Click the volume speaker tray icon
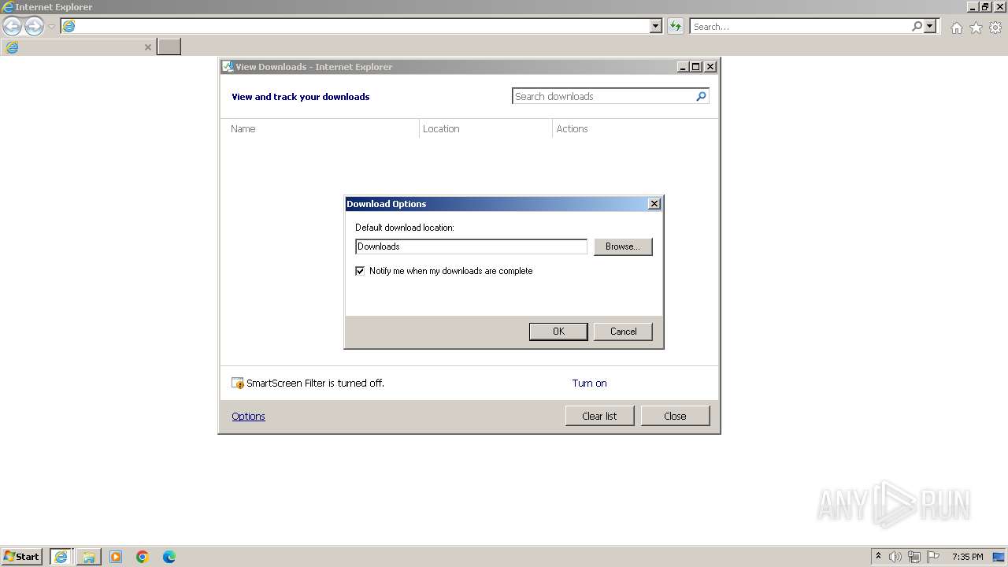The width and height of the screenshot is (1008, 567). (895, 557)
